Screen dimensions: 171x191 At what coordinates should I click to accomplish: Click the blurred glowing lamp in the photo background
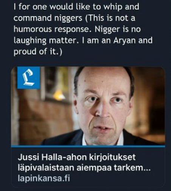click(59, 95)
